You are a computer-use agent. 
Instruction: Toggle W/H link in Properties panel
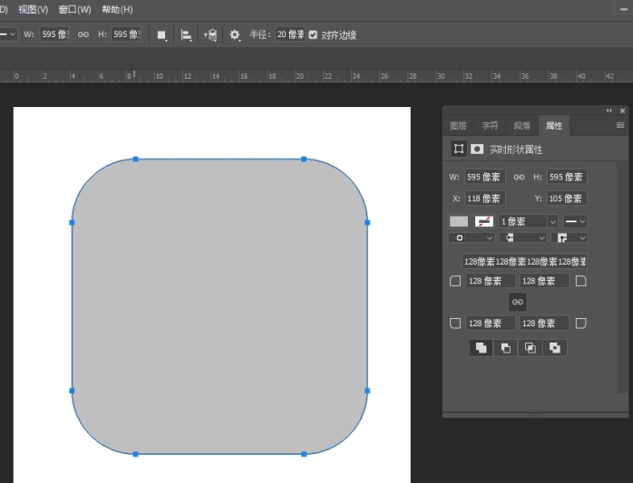(x=520, y=177)
